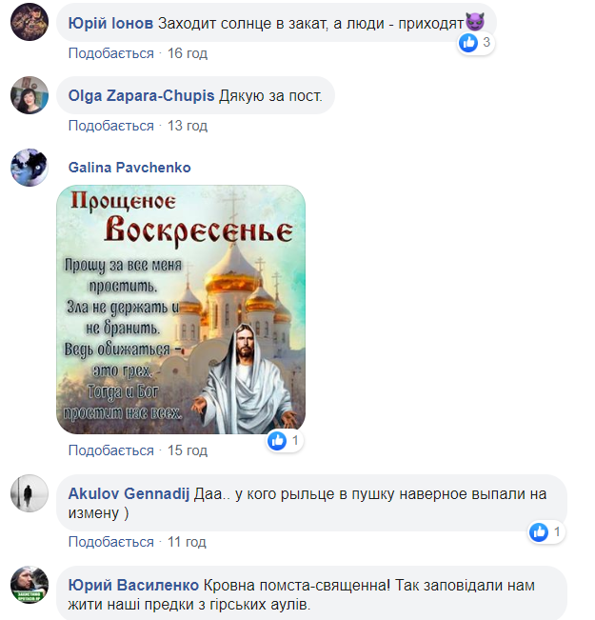Open the Прощеное Воскресенье image

click(181, 310)
